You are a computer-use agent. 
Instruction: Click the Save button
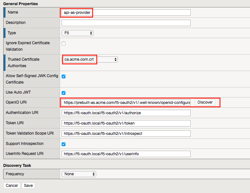pos(28,186)
